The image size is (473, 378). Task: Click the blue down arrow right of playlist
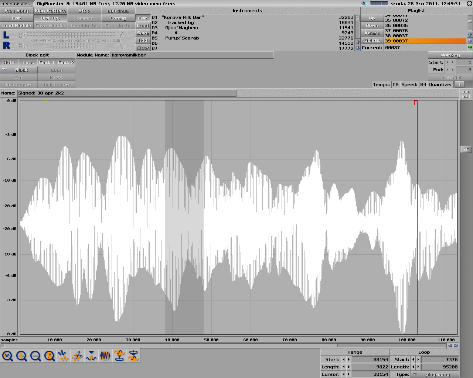pyautogui.click(x=470, y=41)
